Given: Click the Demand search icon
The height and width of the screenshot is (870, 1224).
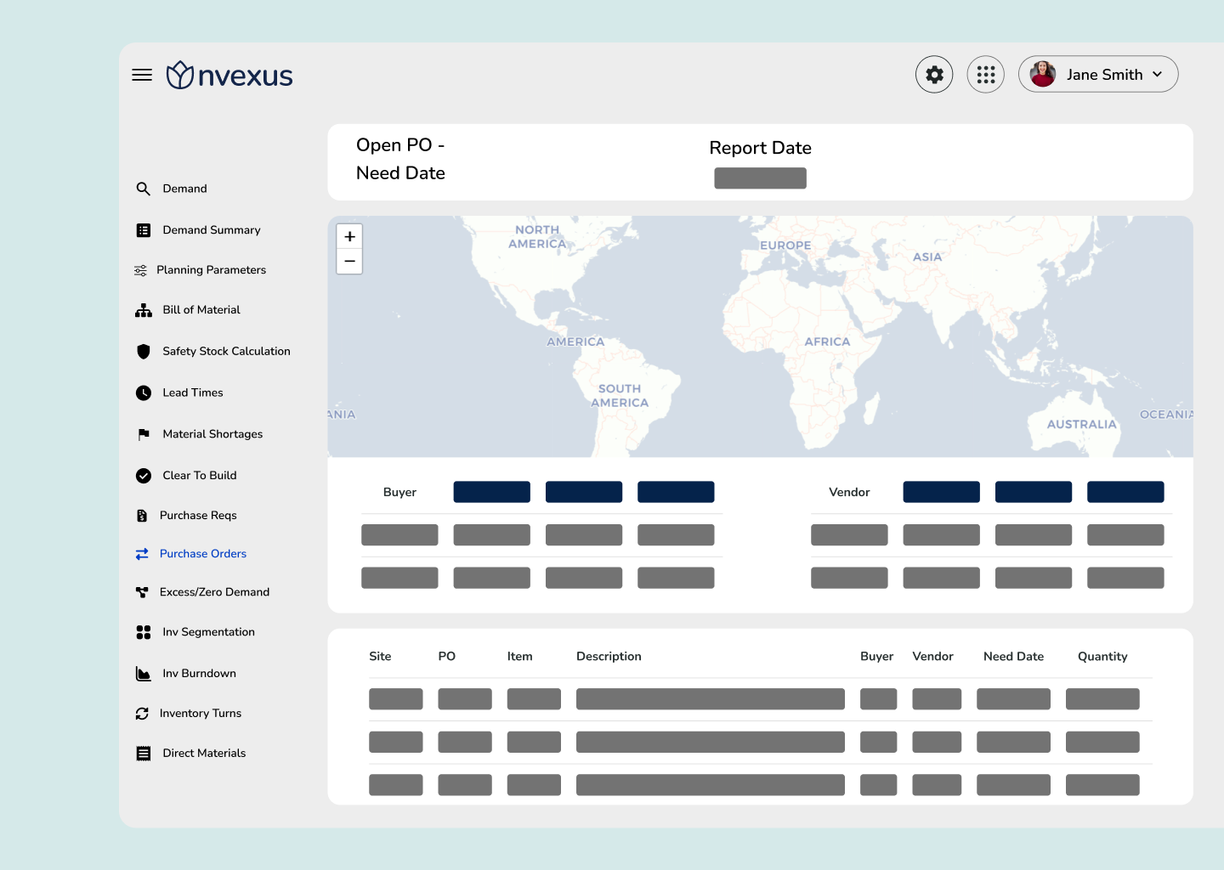Looking at the screenshot, I should 144,189.
